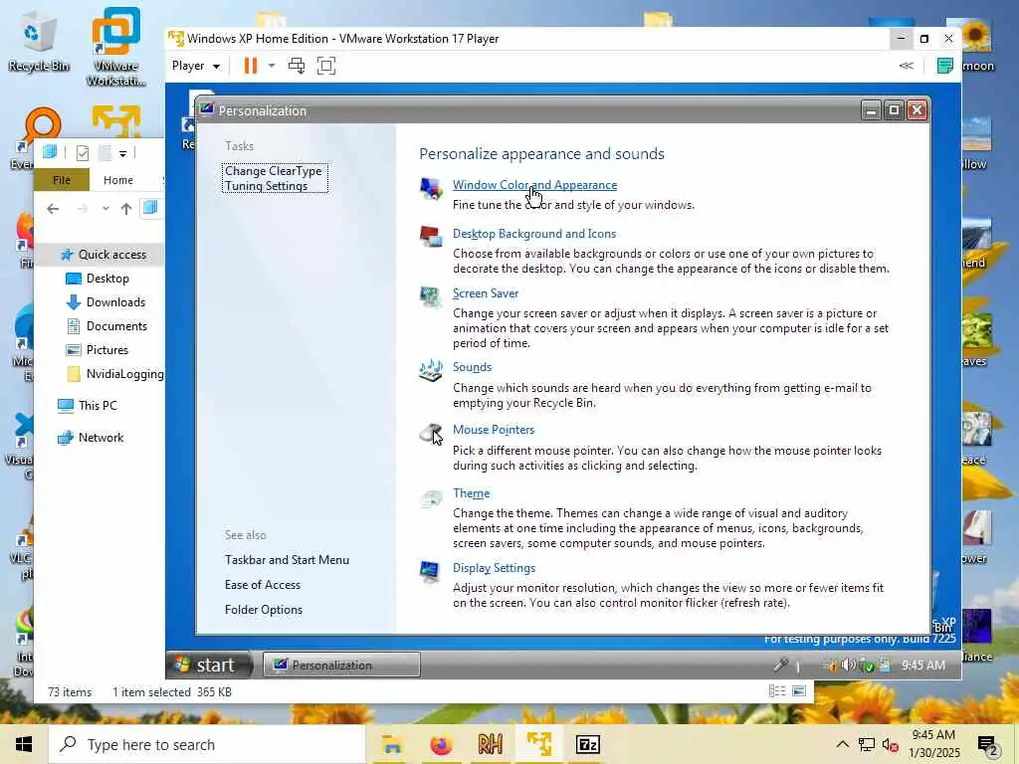This screenshot has height=764, width=1019.
Task: Open the Display Settings link
Action: [494, 568]
